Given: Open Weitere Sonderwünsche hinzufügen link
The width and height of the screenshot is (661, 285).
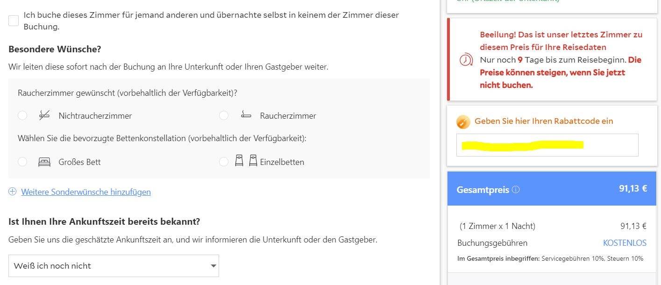Looking at the screenshot, I should coord(85,192).
